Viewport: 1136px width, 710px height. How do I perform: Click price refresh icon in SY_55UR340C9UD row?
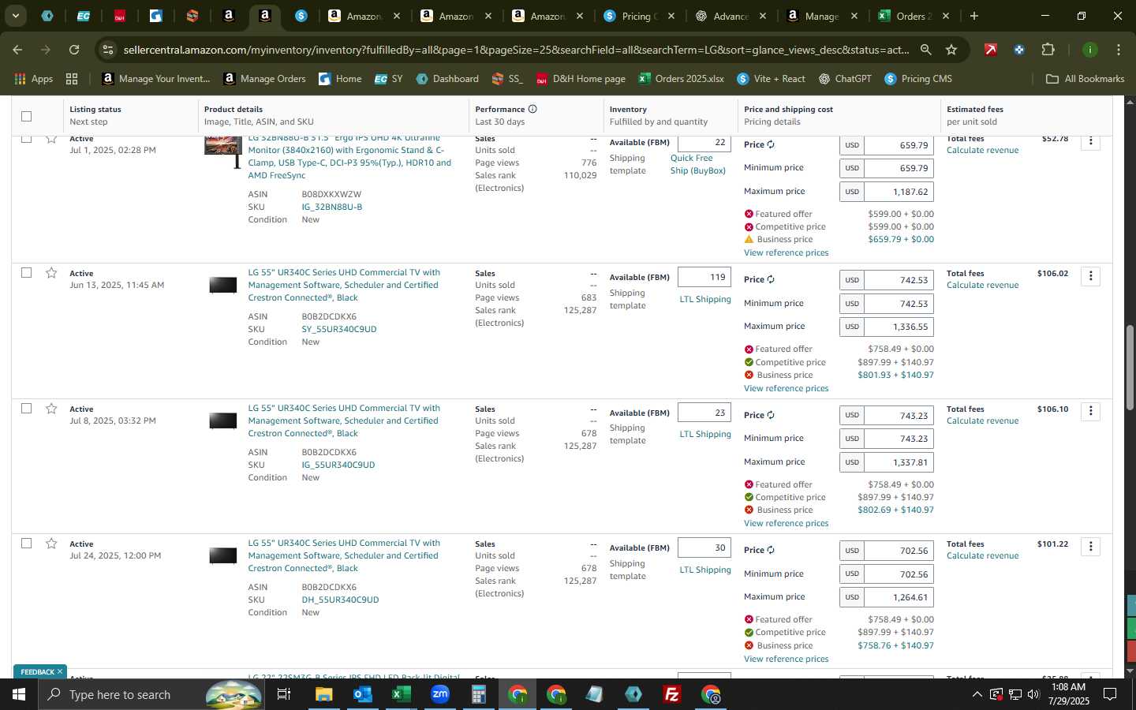(x=771, y=279)
